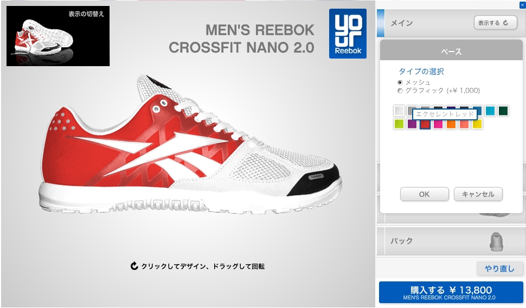Click the YourReebok logo icon

coord(348,34)
